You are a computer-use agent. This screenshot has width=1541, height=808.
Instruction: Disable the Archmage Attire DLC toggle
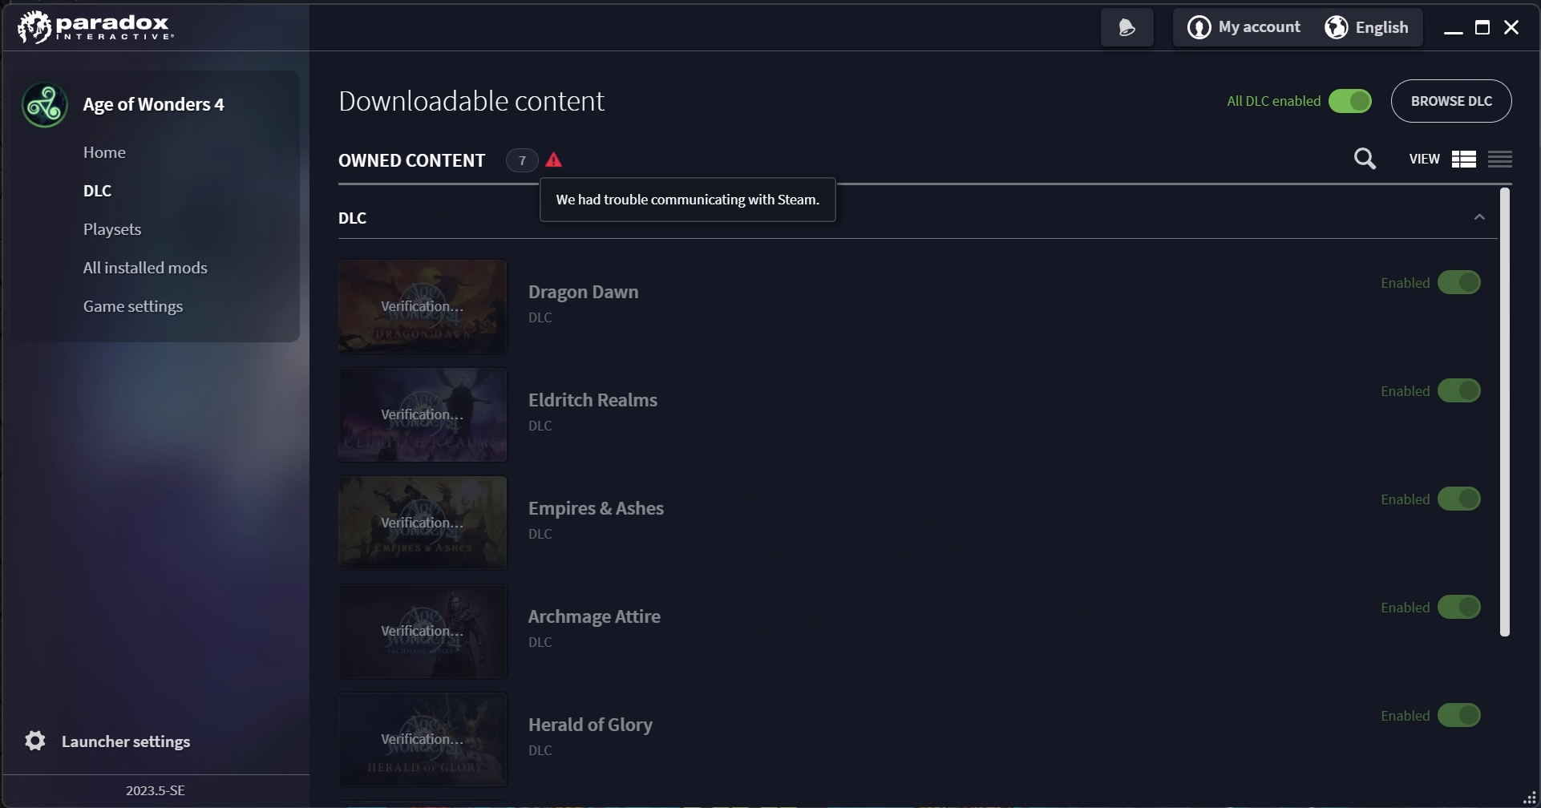[x=1458, y=607]
